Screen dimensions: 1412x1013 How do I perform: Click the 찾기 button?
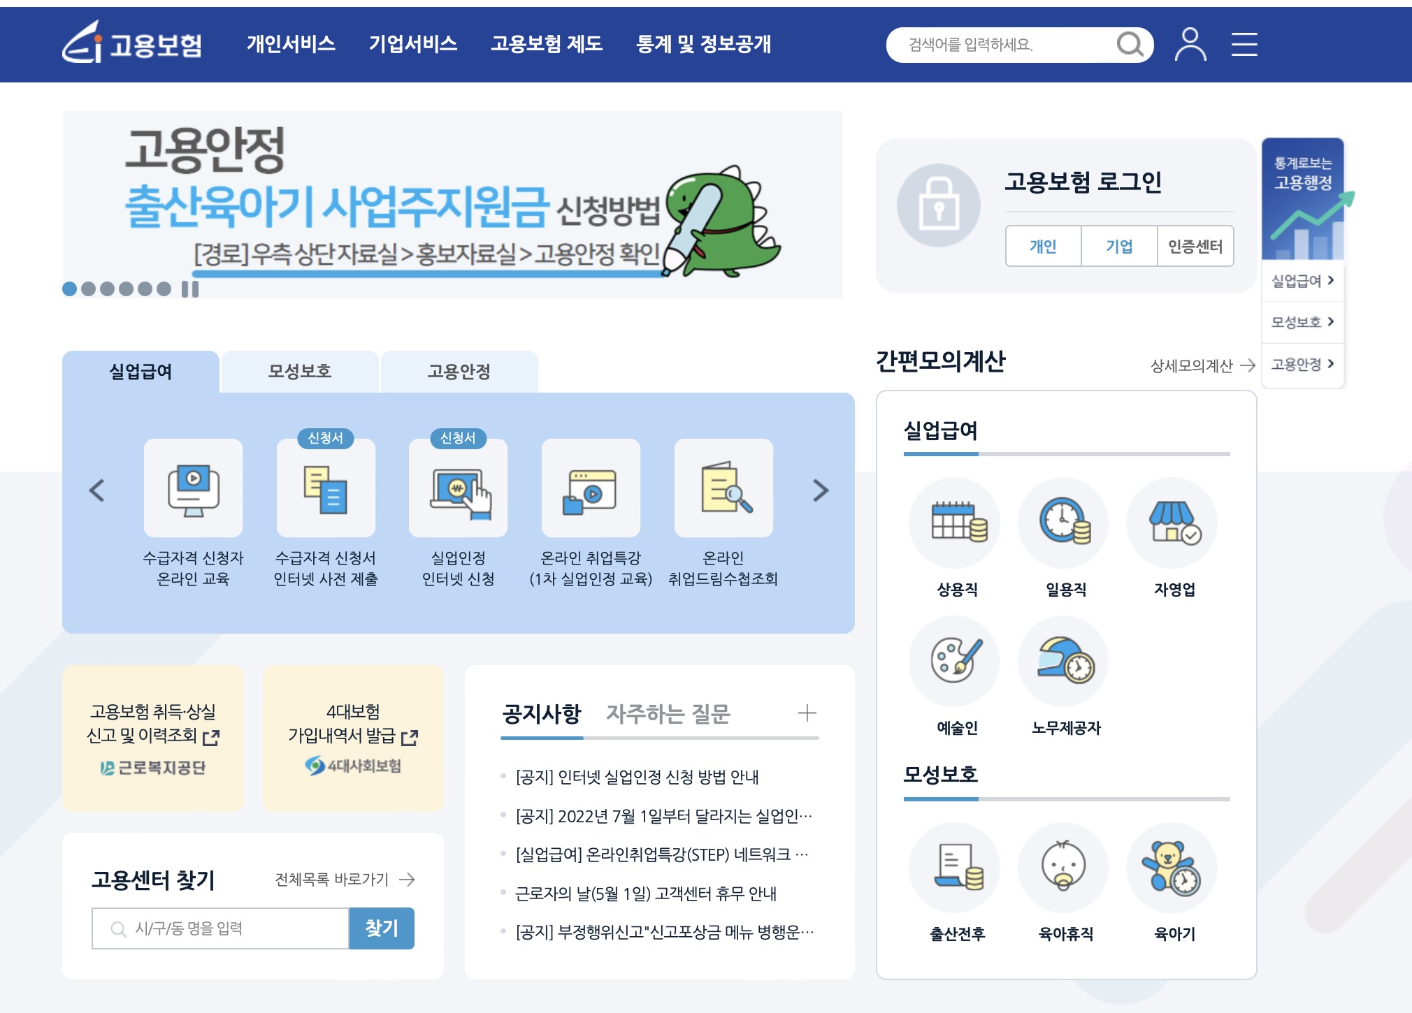[382, 928]
